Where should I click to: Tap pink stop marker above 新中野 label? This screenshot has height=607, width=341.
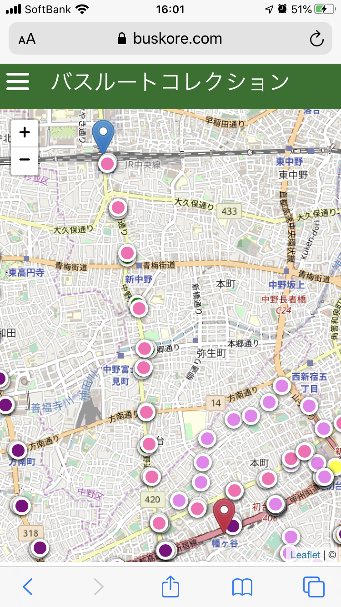coord(127,253)
